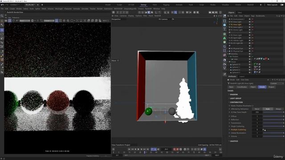Toggle enable mark on RS Point Light row
The image size is (285, 160).
pos(252,35)
